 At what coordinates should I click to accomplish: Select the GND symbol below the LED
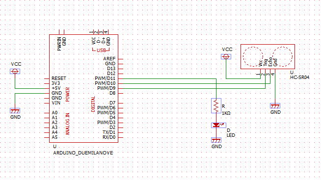tap(216, 140)
